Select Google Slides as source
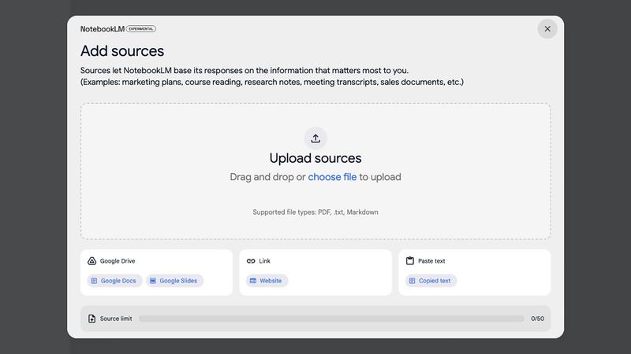 coord(177,281)
